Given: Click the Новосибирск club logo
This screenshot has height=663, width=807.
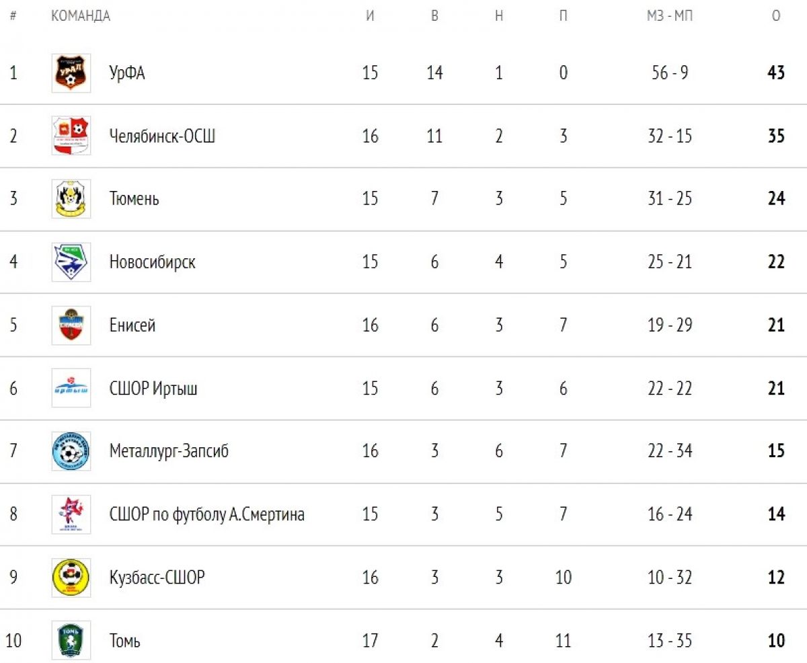Looking at the screenshot, I should pos(71,262).
